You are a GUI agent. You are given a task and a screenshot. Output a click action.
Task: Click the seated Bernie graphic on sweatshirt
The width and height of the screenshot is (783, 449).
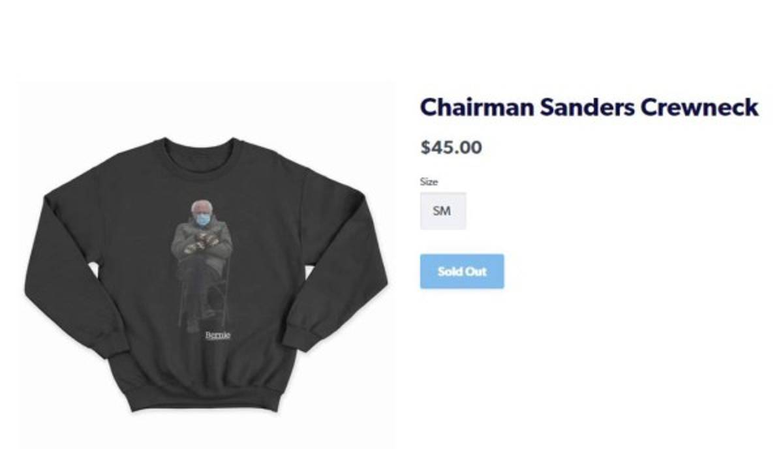[202, 264]
